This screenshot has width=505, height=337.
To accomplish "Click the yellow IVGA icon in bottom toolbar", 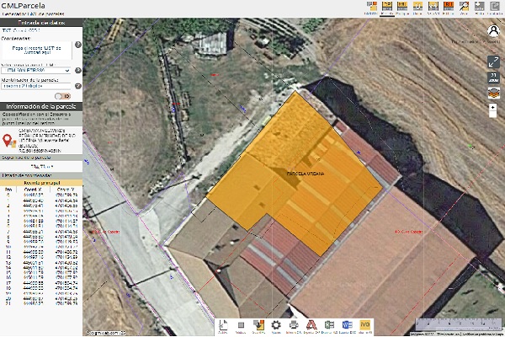I will pos(364,325).
